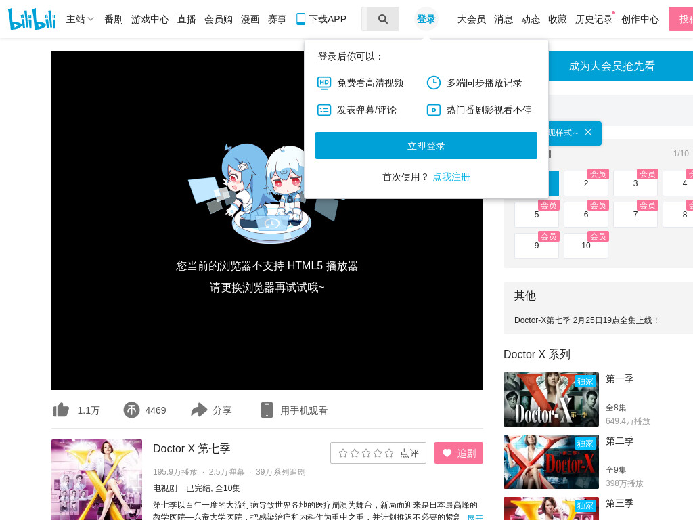Select episode 2
Viewport: 693px width, 520px height.
click(586, 183)
